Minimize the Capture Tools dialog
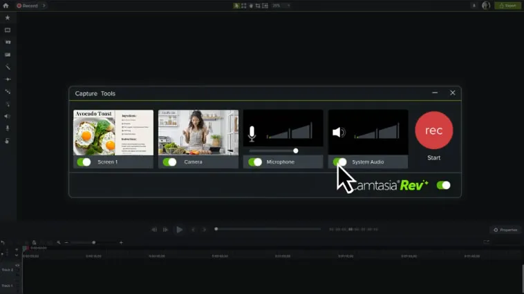Screen dimensions: 524x294 click(435, 92)
